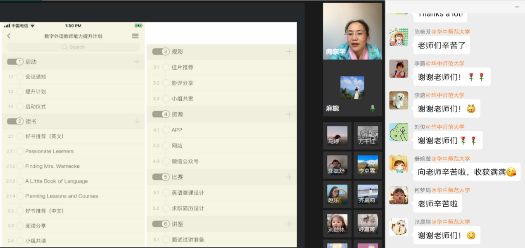Click the green microphone icon for 麻脆

pos(373,108)
